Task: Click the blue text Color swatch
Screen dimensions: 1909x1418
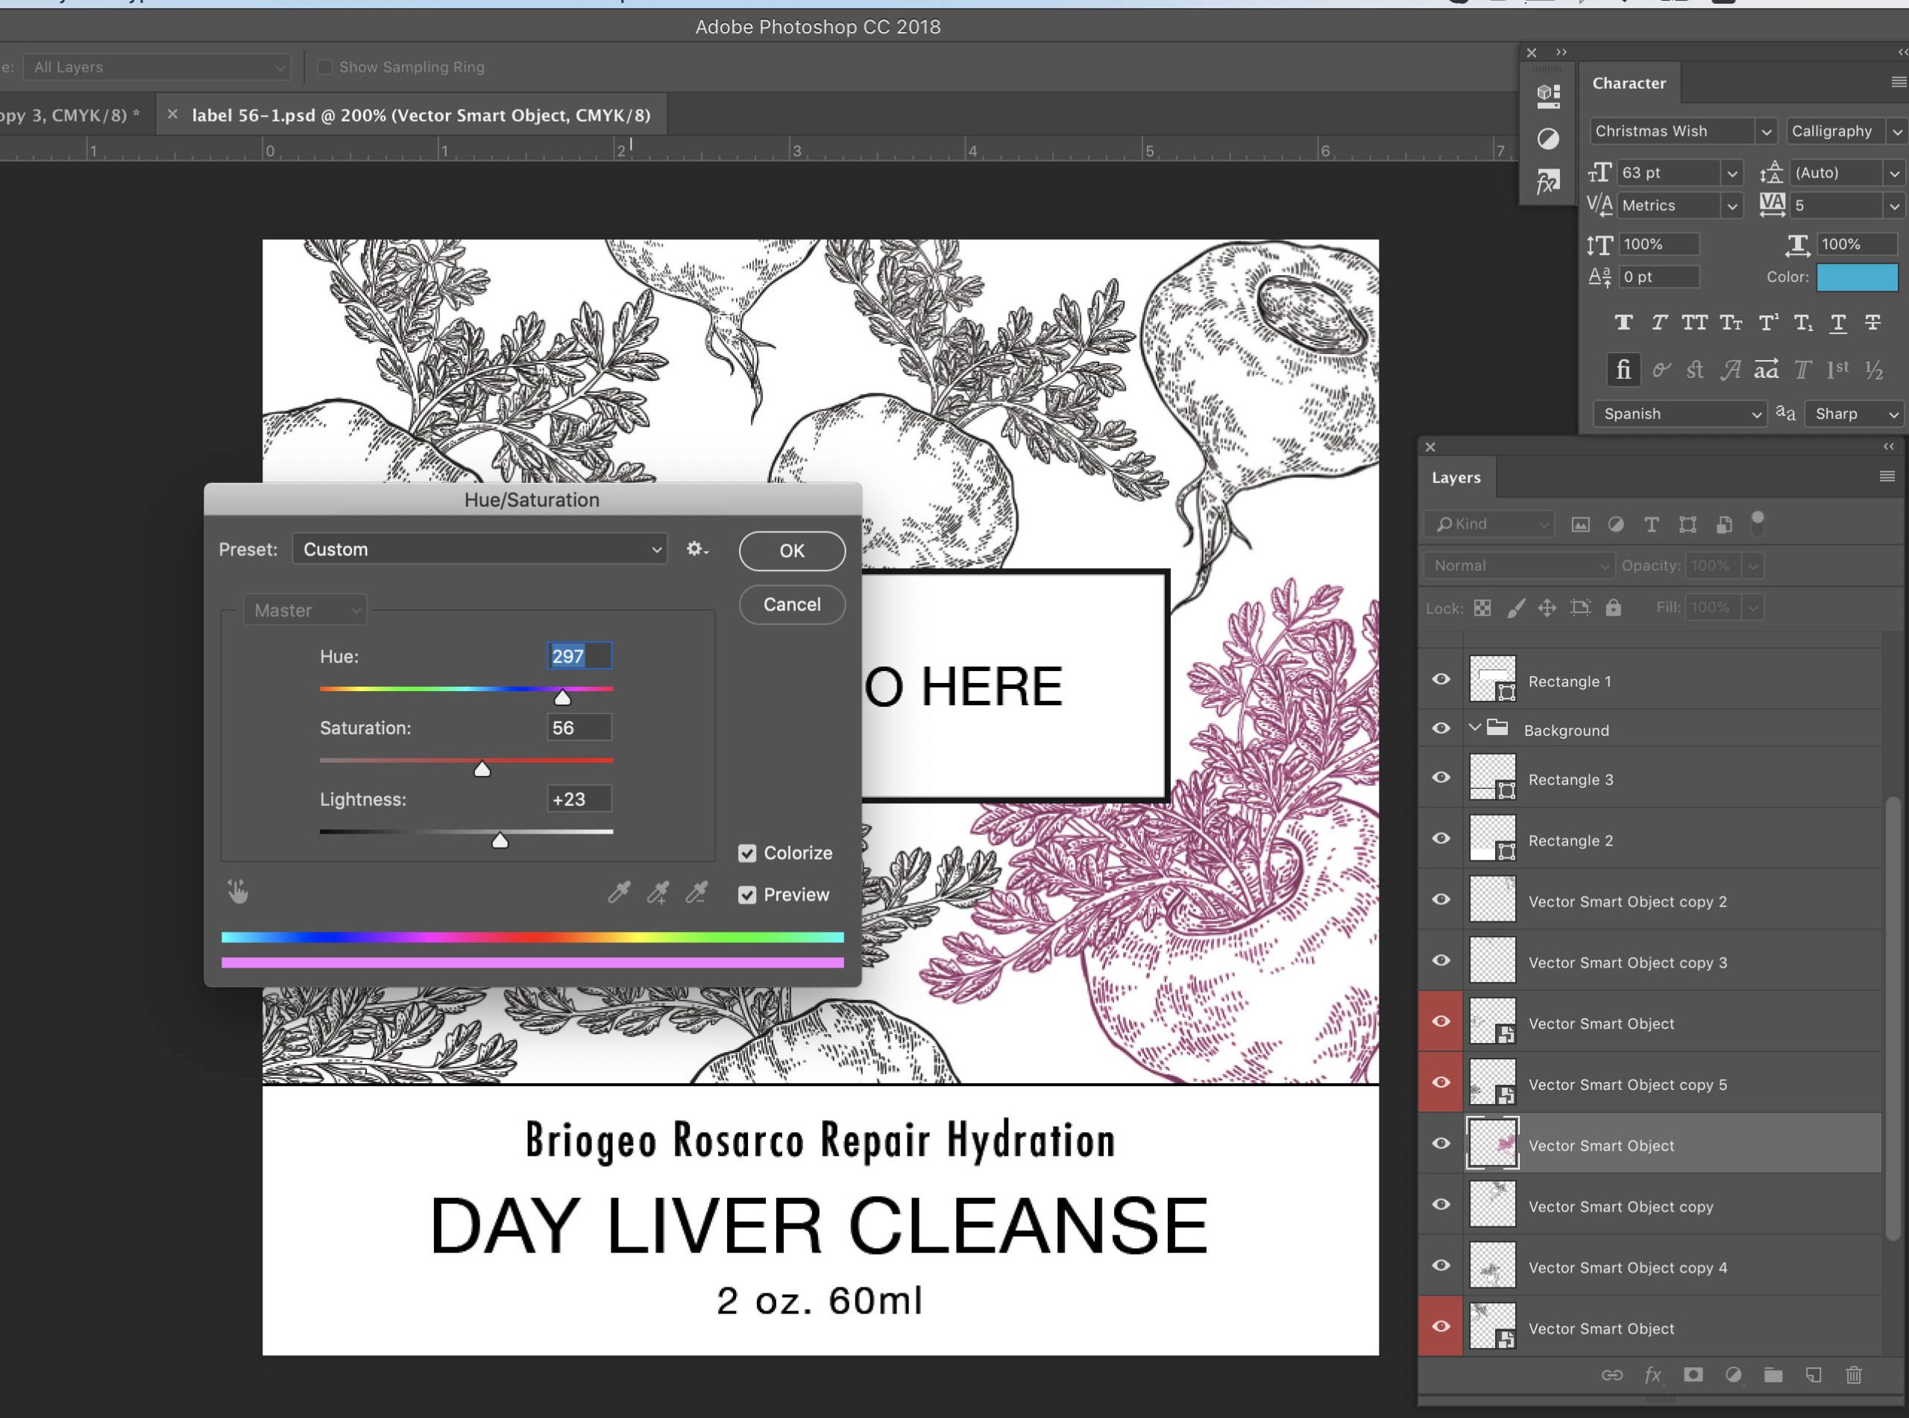Action: (1857, 277)
